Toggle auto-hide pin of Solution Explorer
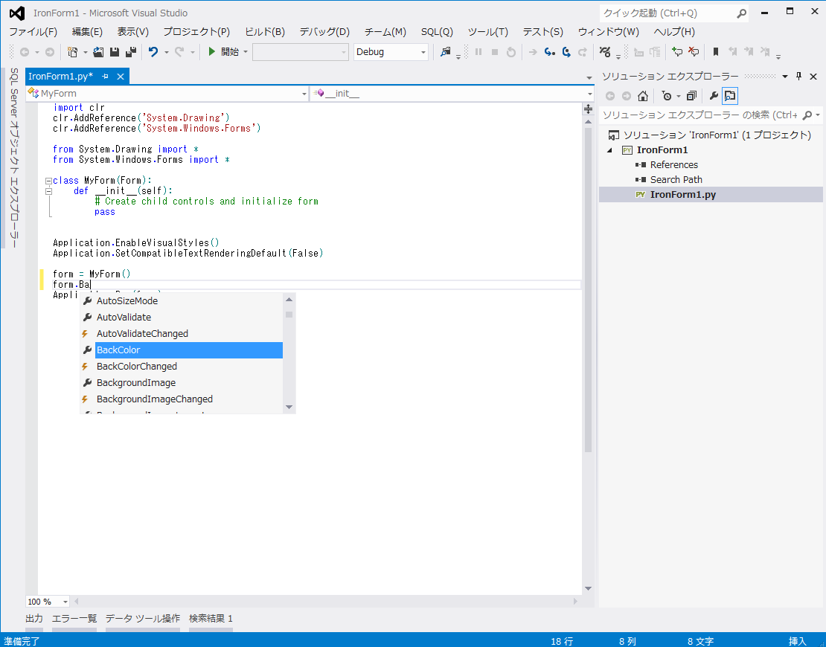 (x=798, y=77)
